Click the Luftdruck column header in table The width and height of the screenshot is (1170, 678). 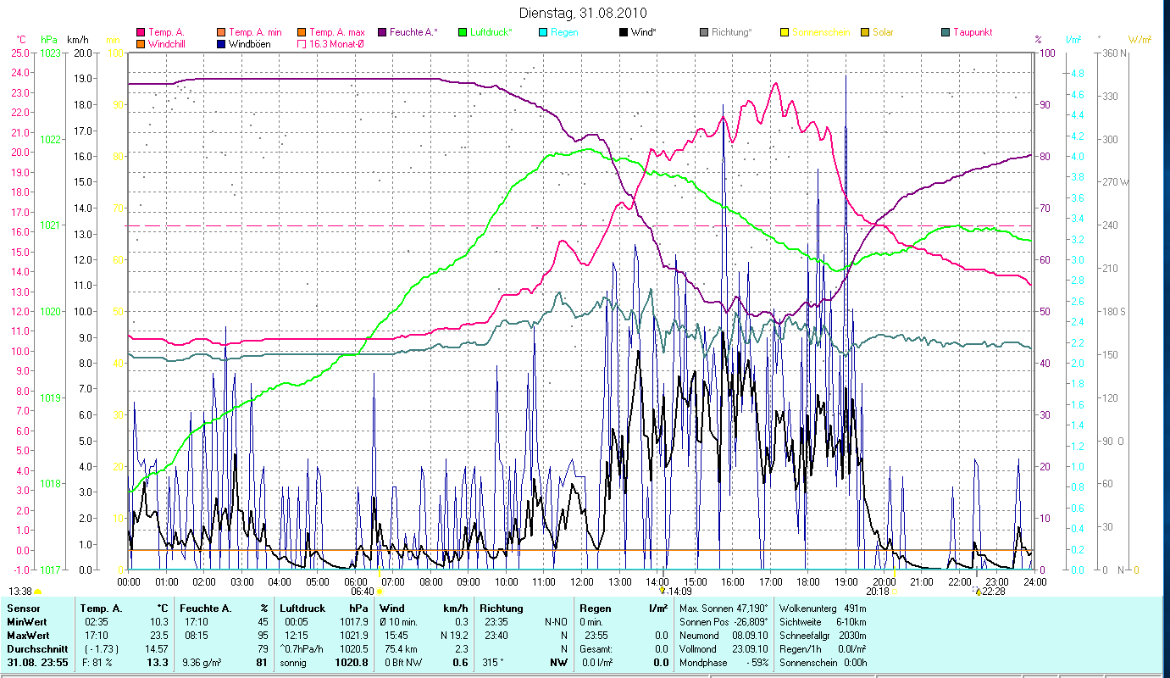pos(302,609)
